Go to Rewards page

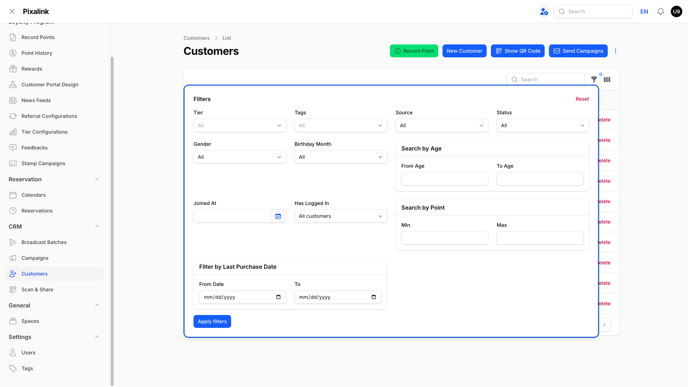(x=54, y=69)
